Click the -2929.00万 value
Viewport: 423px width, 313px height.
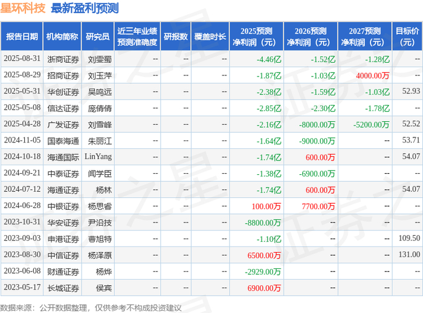click(x=263, y=272)
